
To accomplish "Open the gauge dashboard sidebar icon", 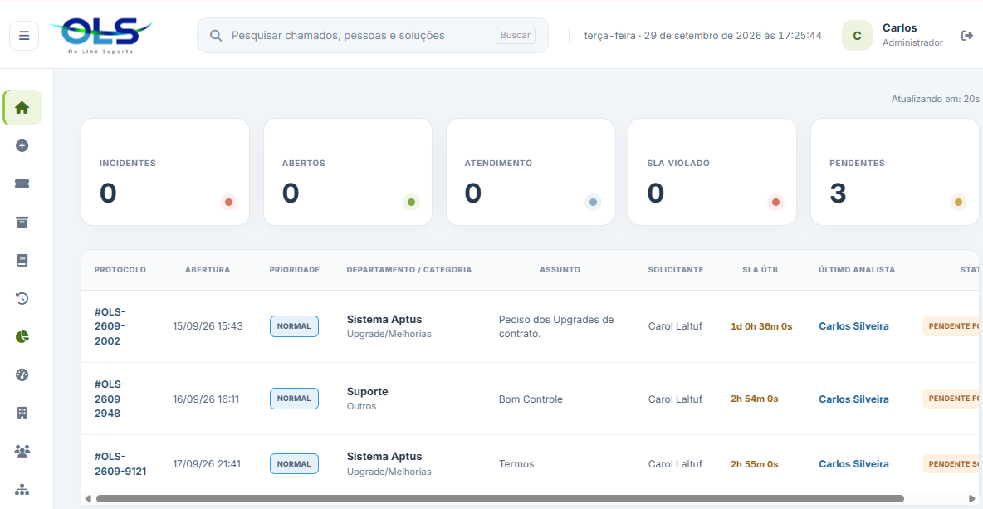I will click(x=22, y=374).
